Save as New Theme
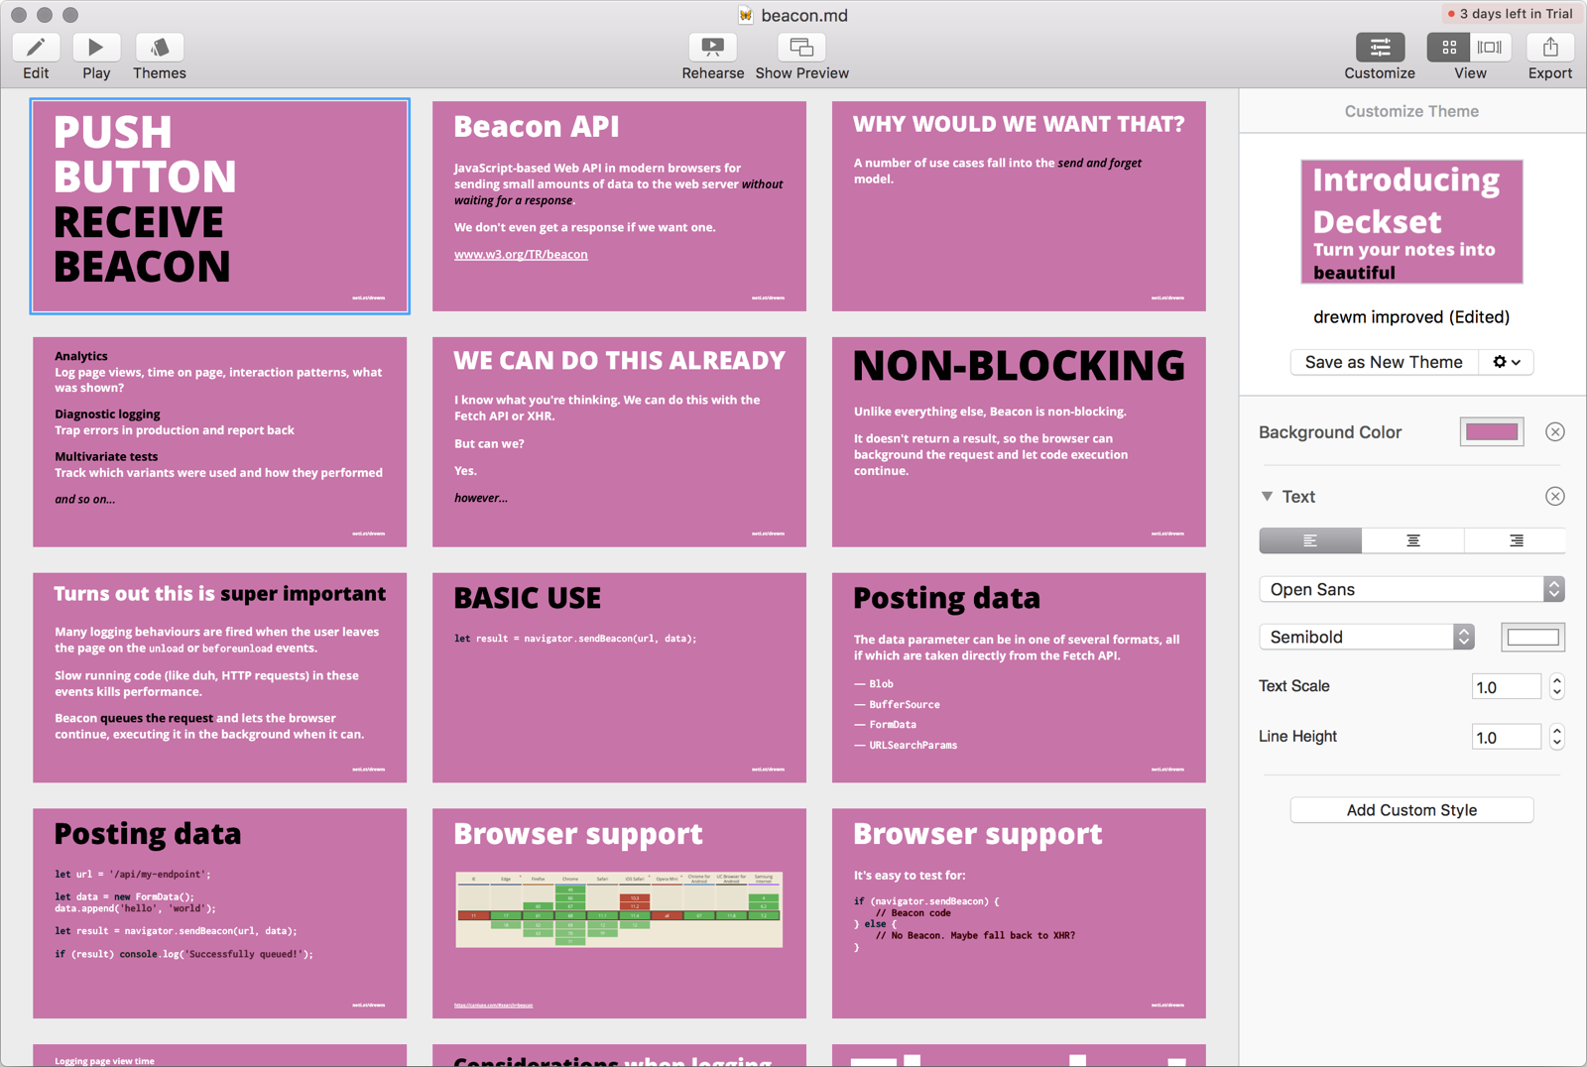 pyautogui.click(x=1384, y=362)
